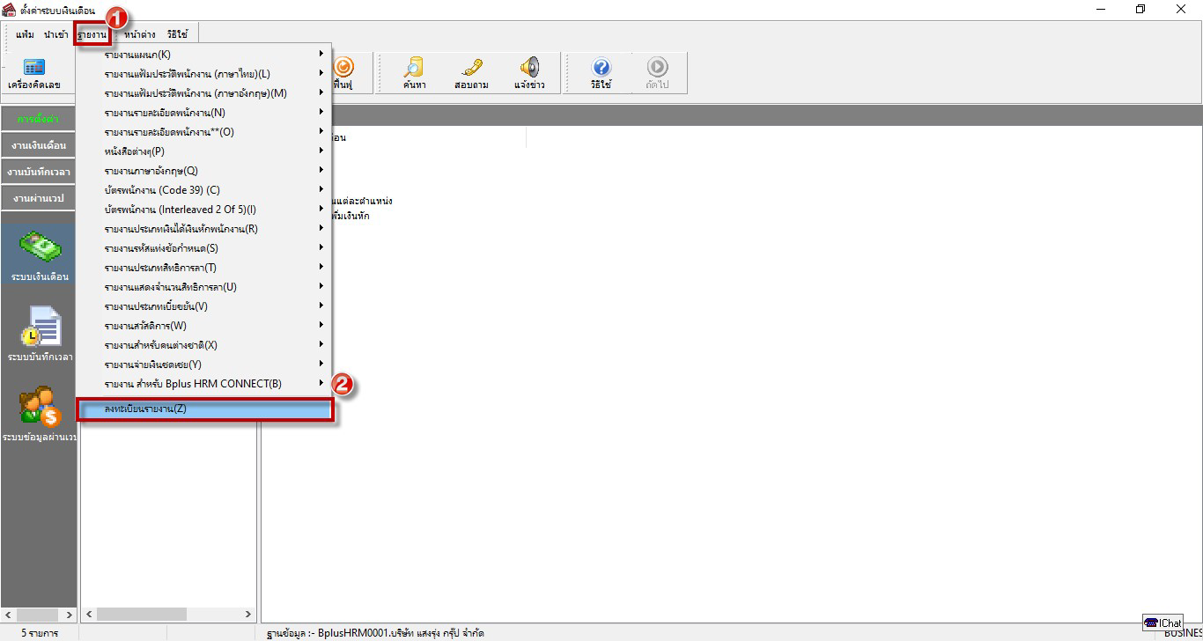
Task: Select the ระบบเงินเดือน payroll system icon
Action: pos(40,254)
